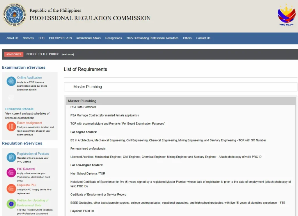Screen dimensions: 298x216
Task: Click the List of Requirements heading
Action: click(x=85, y=69)
